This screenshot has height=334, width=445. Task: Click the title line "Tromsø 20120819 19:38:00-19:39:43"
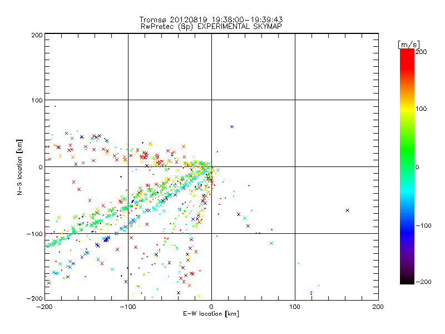[x=211, y=19]
